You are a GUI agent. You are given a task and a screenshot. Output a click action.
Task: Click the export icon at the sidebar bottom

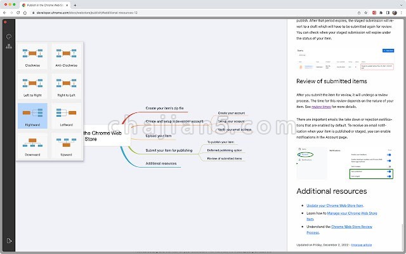pos(9,241)
